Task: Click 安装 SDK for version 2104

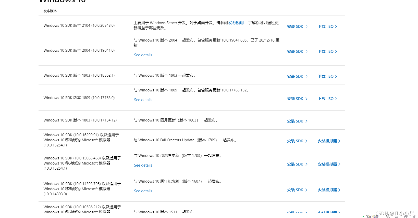Action: (x=297, y=26)
